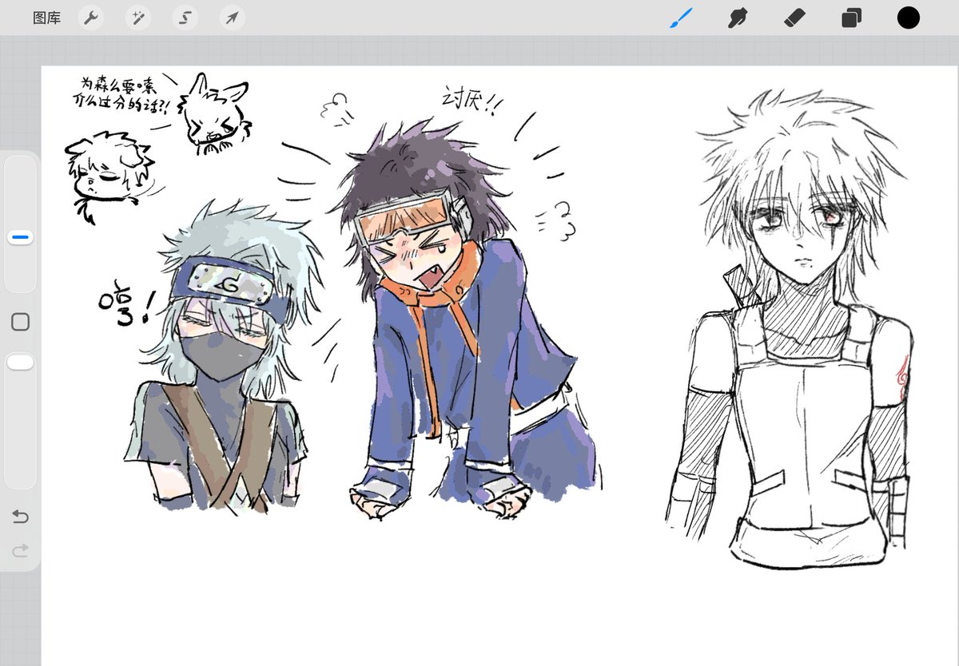Viewport: 959px width, 666px height.
Task: Open the 图库 gallery
Action: click(x=46, y=18)
